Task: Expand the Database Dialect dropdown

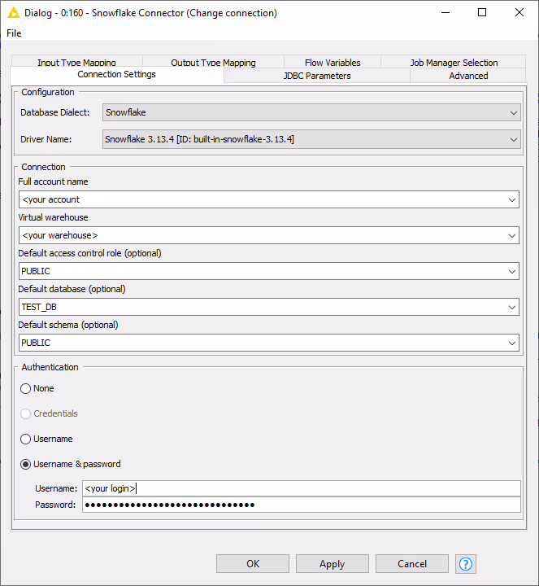Action: (x=513, y=113)
